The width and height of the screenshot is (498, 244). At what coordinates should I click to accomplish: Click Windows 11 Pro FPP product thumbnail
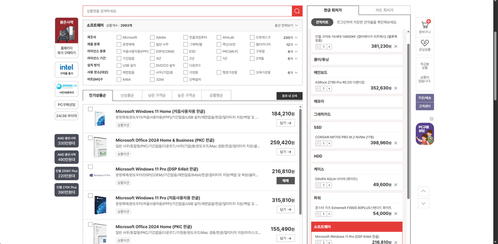100,205
